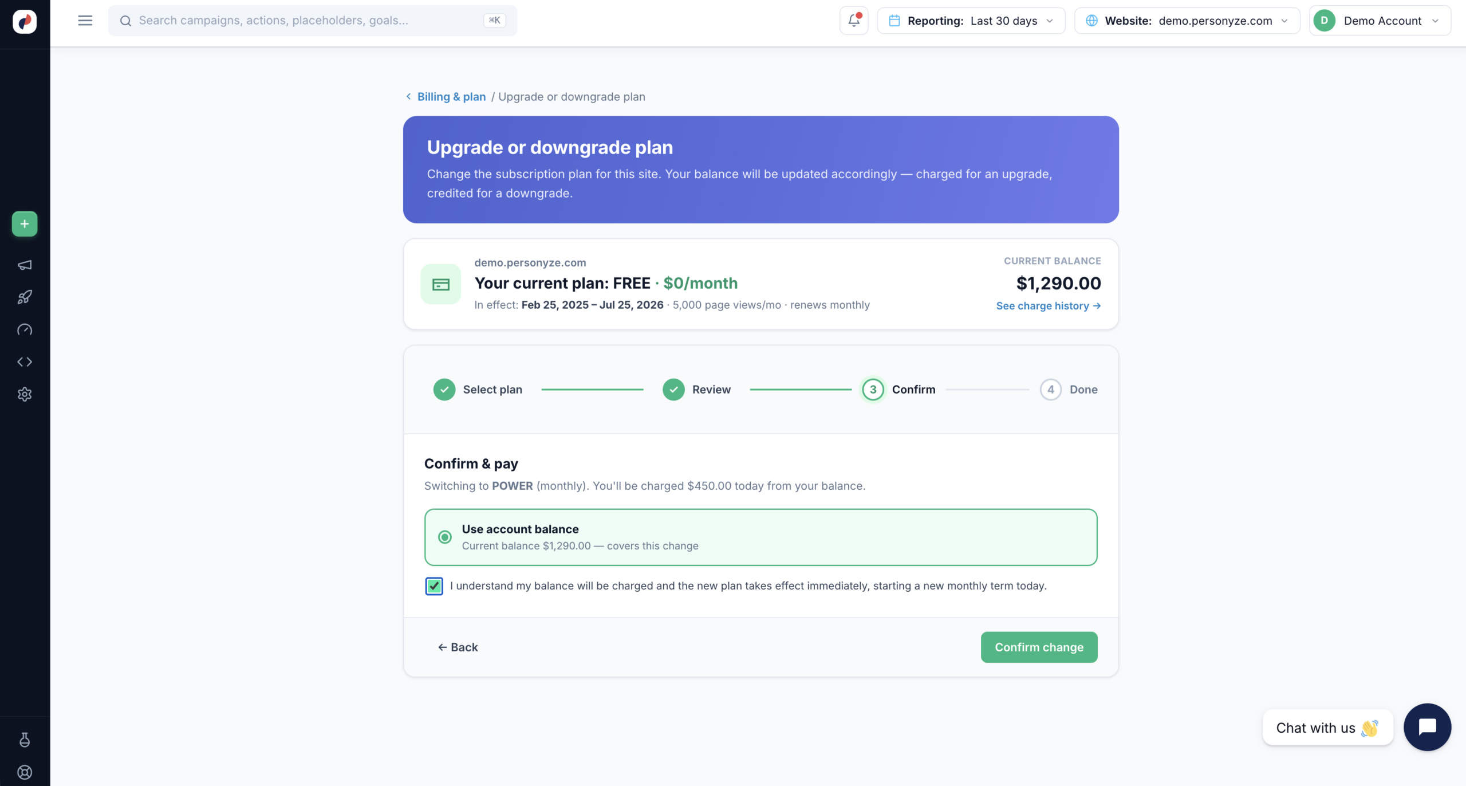Viewport: 1466px width, 786px height.
Task: Expand the Reporting Last 30 days dropdown
Action: 971,21
